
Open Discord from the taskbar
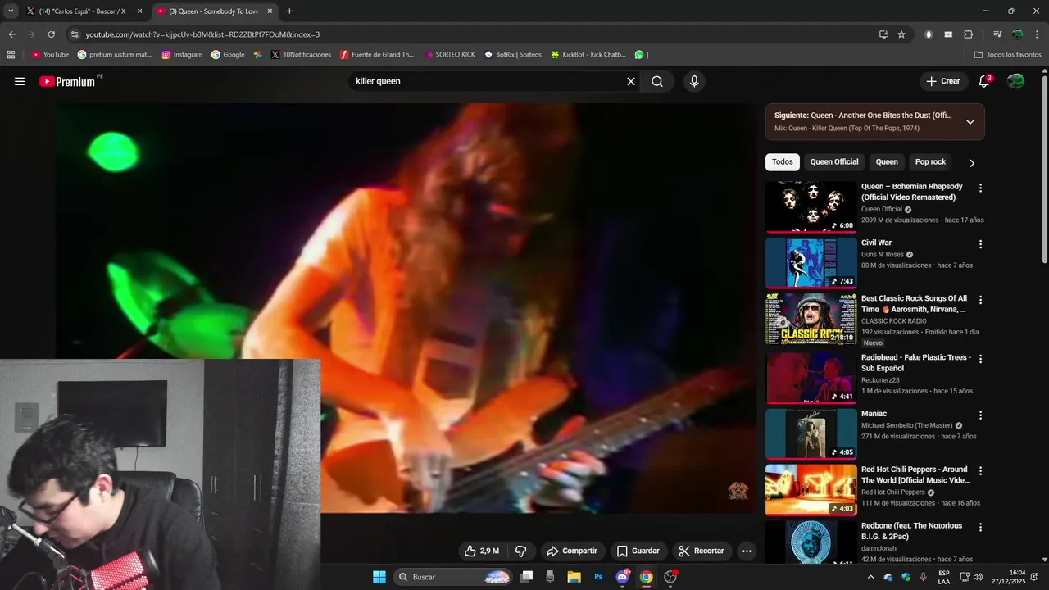[622, 577]
